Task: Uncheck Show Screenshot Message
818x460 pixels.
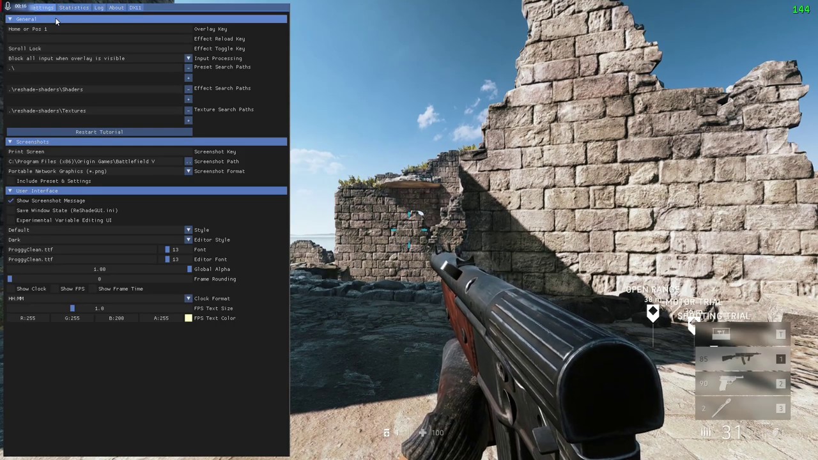Action: 11,201
